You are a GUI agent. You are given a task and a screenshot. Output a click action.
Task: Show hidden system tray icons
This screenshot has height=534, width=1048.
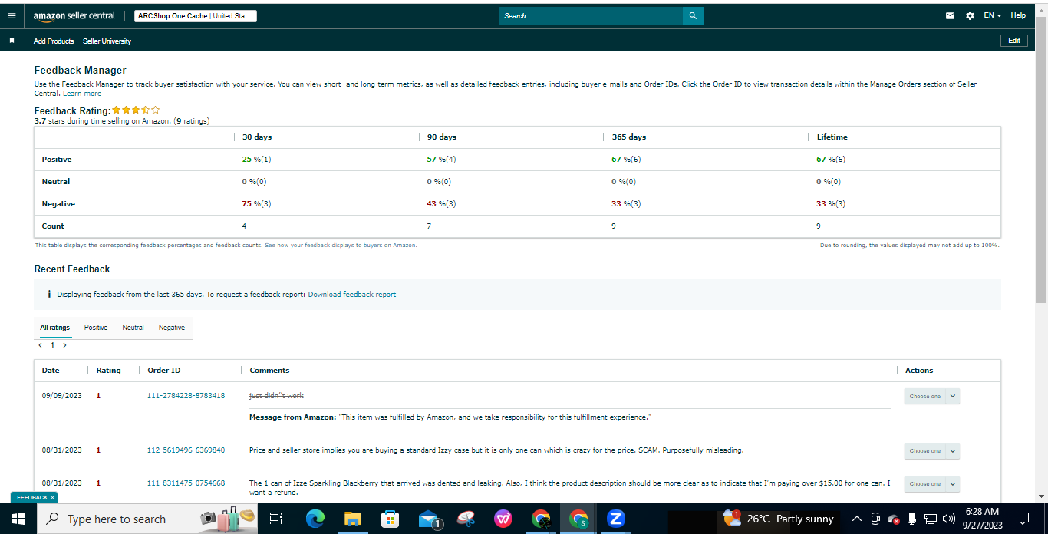(857, 519)
